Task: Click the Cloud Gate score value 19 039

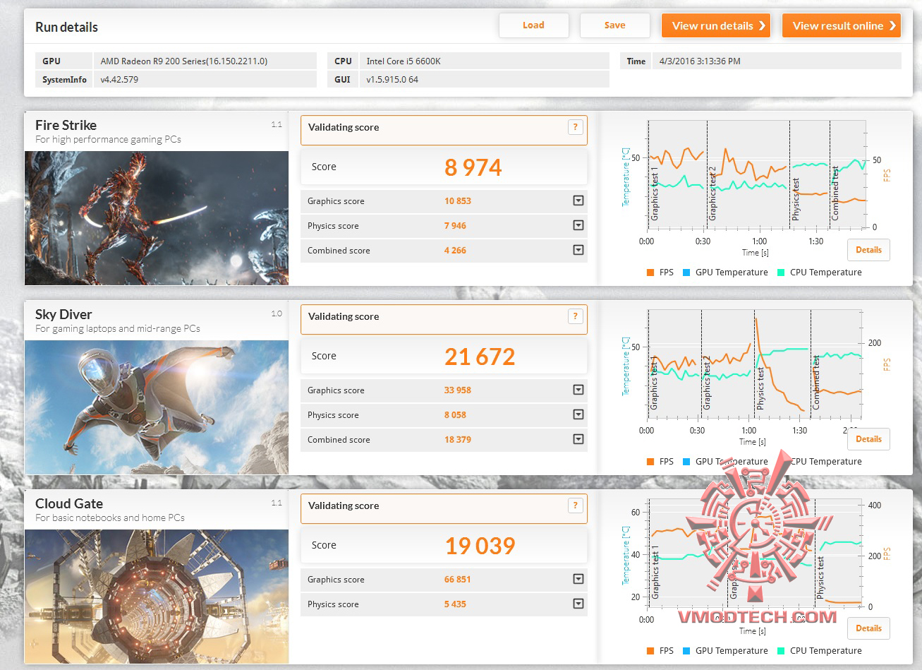Action: coord(480,546)
